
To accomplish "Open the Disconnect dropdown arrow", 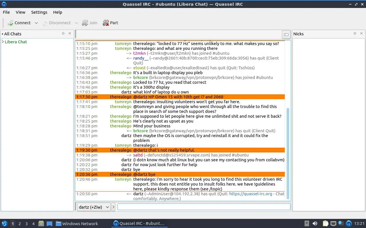I will click(76, 23).
